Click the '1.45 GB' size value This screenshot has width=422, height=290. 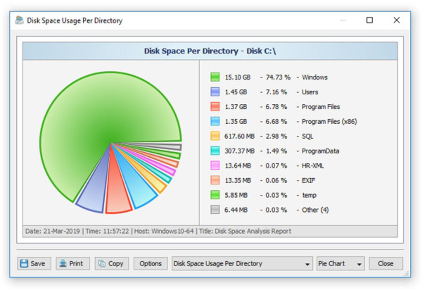click(x=236, y=92)
